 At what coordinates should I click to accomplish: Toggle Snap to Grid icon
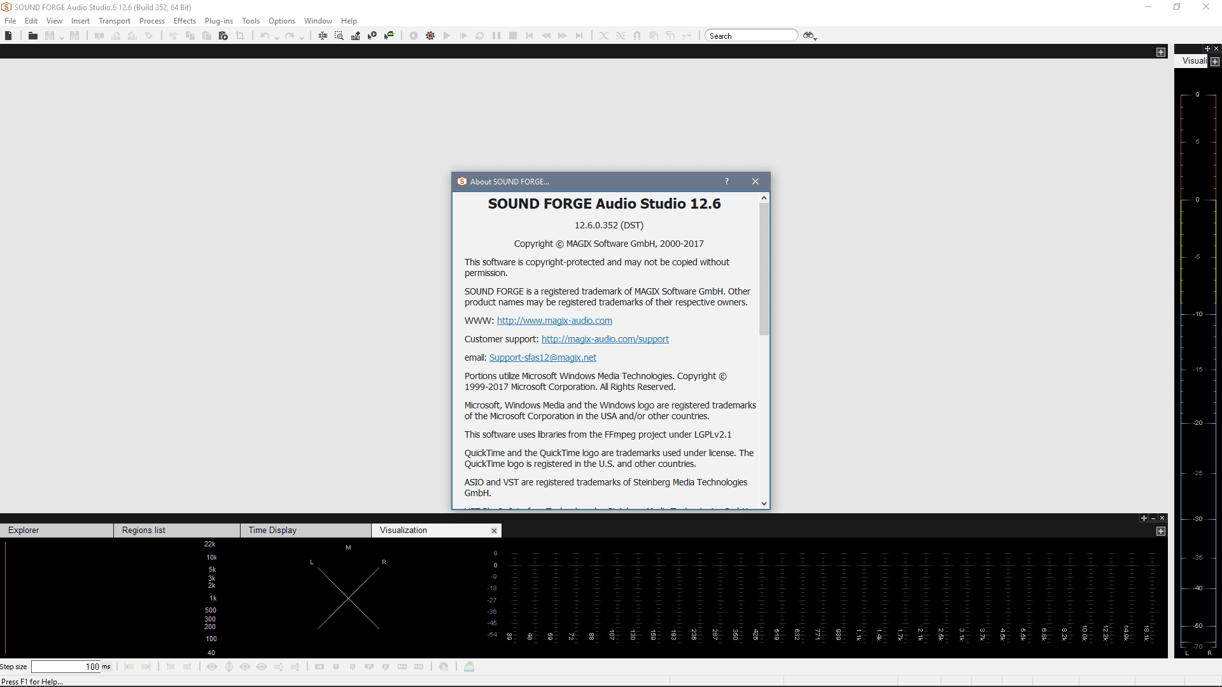click(654, 36)
